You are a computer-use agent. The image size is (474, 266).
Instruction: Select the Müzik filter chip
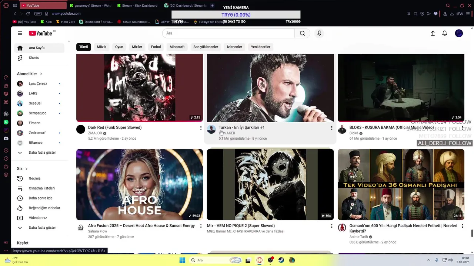pyautogui.click(x=101, y=47)
